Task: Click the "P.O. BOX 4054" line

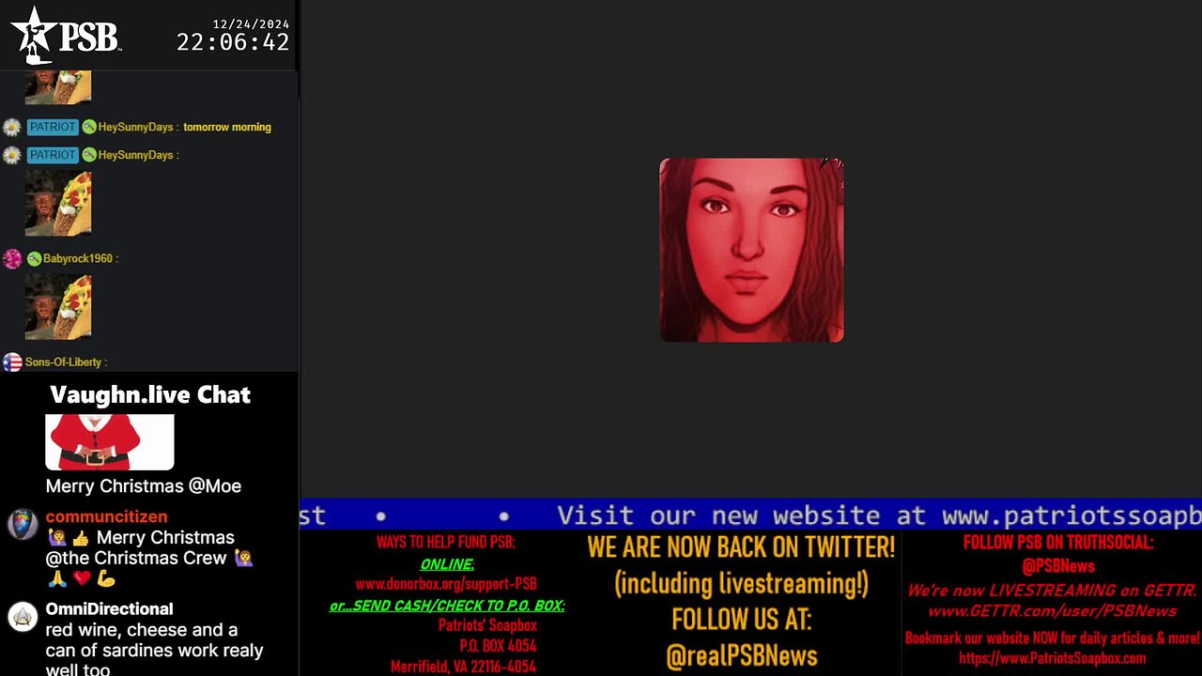Action: click(498, 646)
